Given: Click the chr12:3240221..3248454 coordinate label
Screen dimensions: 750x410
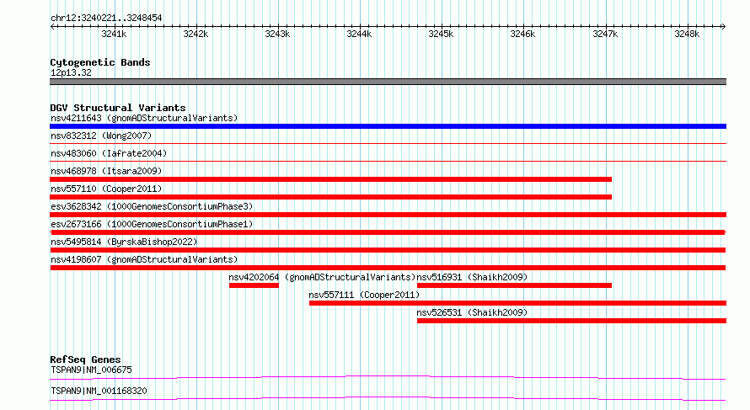Looking at the screenshot, I should (x=106, y=18).
